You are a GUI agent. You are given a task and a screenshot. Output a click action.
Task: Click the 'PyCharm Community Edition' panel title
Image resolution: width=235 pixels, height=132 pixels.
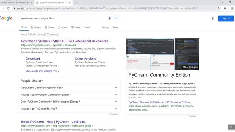[x=159, y=75]
